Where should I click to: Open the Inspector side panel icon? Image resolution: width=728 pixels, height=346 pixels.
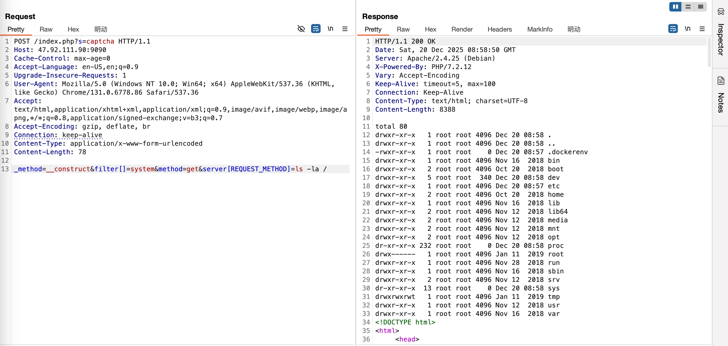click(x=721, y=12)
